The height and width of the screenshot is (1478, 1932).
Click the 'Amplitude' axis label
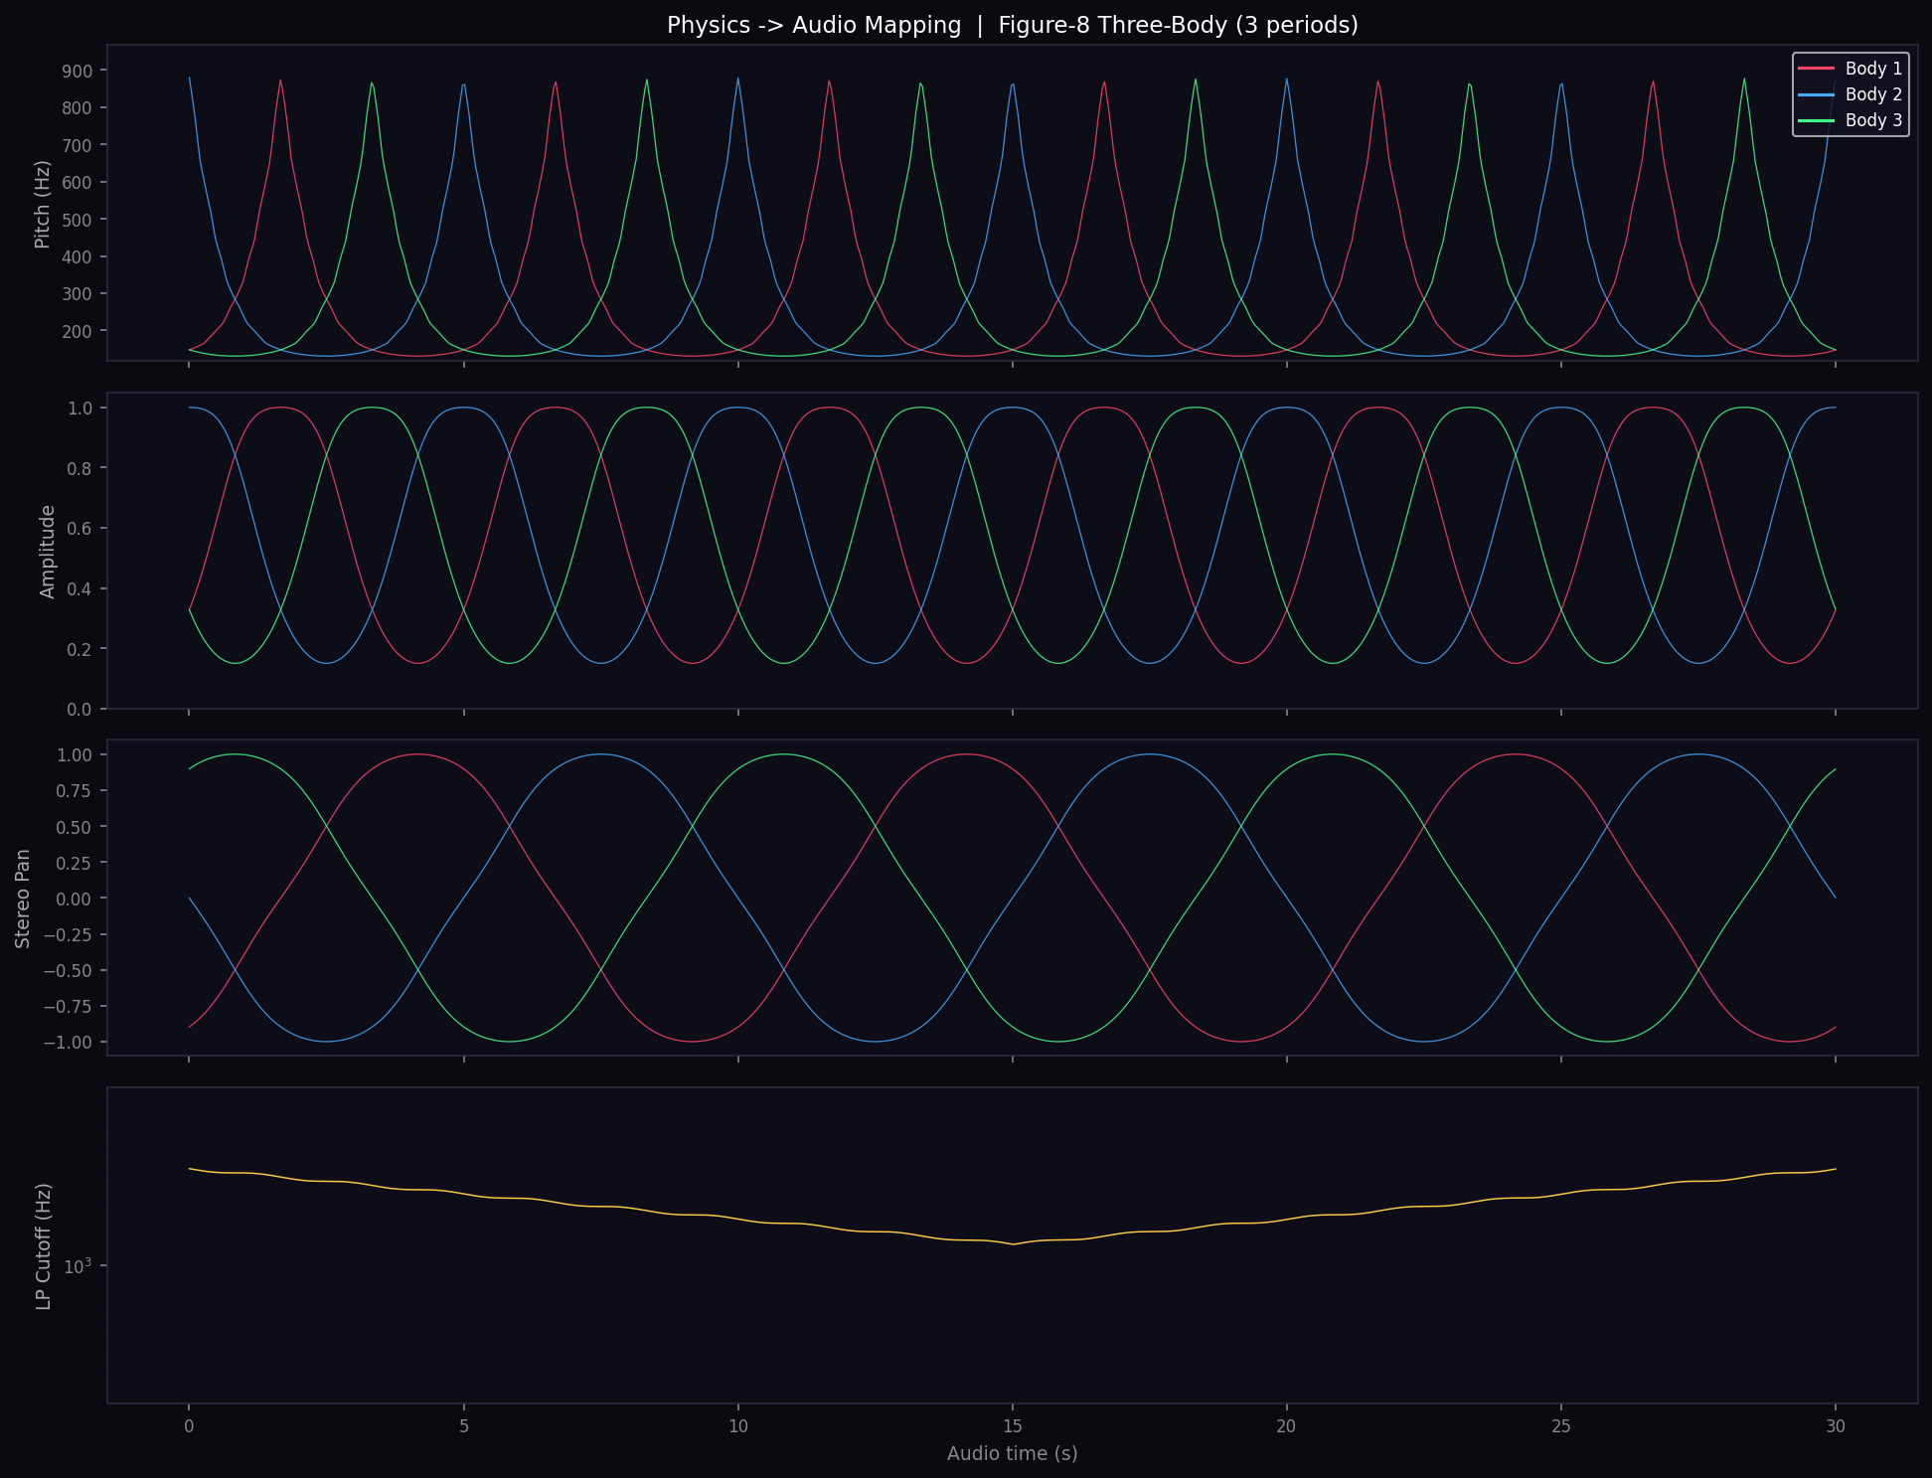point(47,552)
